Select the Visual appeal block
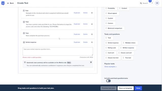This screenshot has height=91, width=162. click(112, 13)
